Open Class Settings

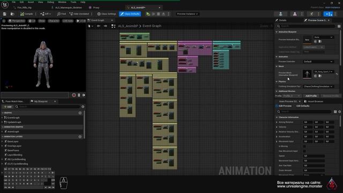coord(107,14)
